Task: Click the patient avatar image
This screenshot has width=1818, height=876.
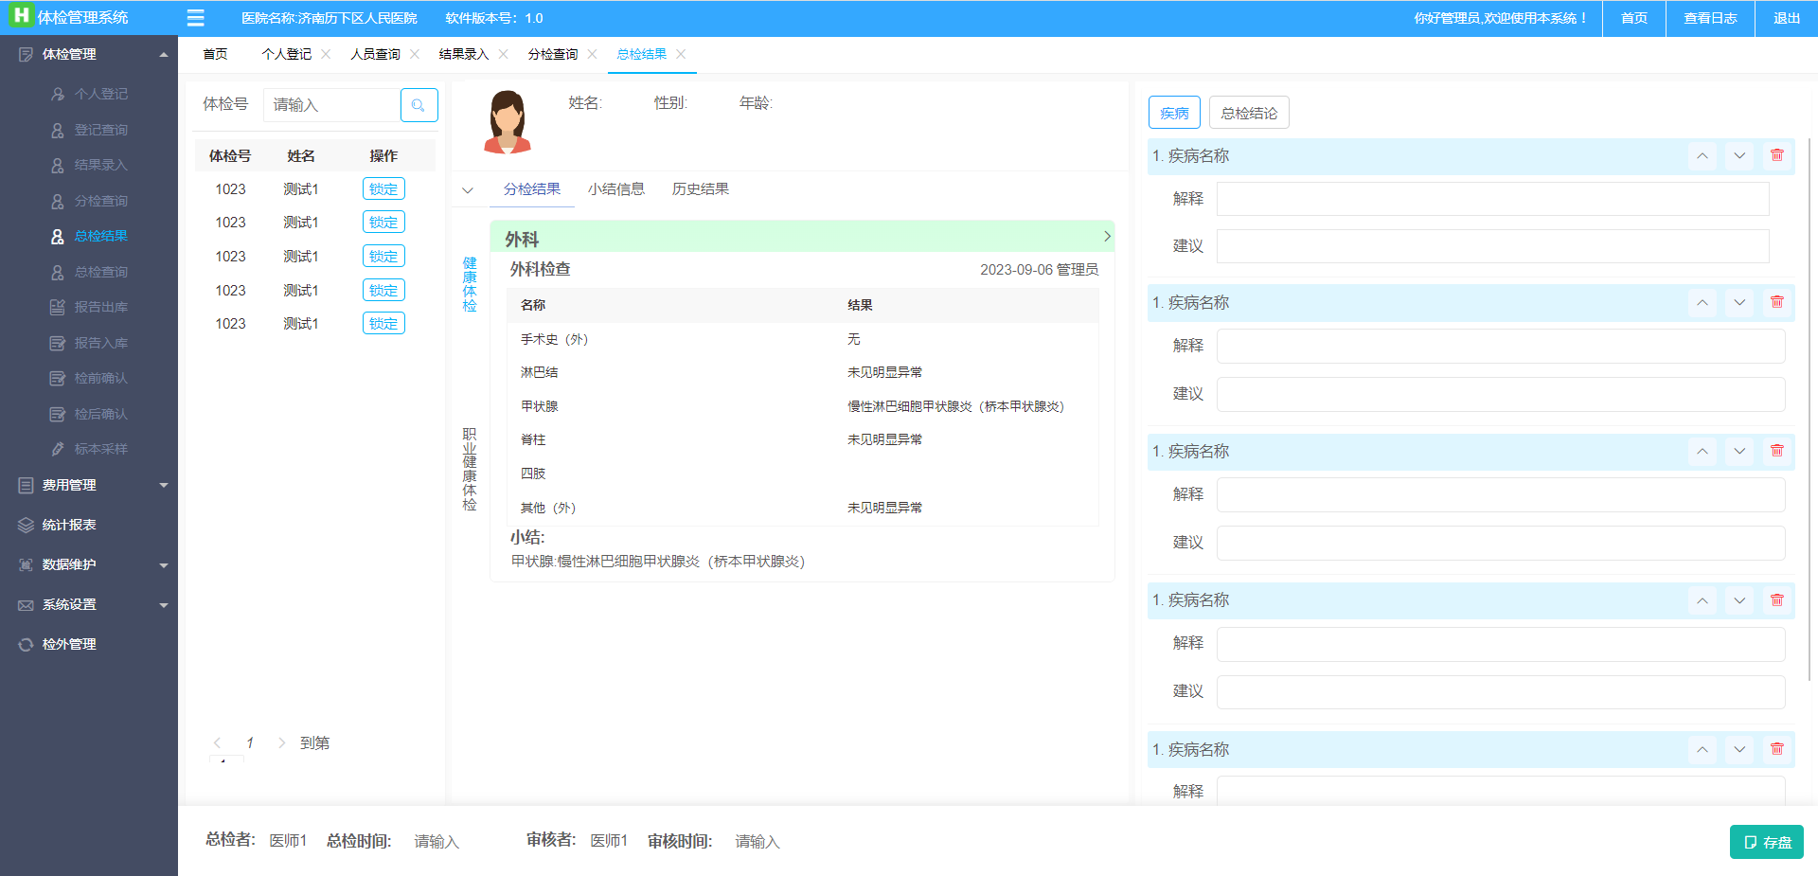Action: [508, 122]
